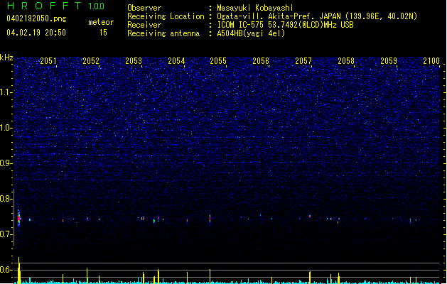Click the strong meteor echo at spectrogram start
Image resolution: width=447 pixels, height=284 pixels.
click(18, 218)
